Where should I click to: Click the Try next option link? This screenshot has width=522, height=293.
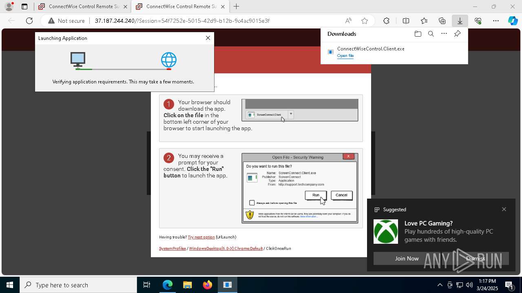[201, 237]
